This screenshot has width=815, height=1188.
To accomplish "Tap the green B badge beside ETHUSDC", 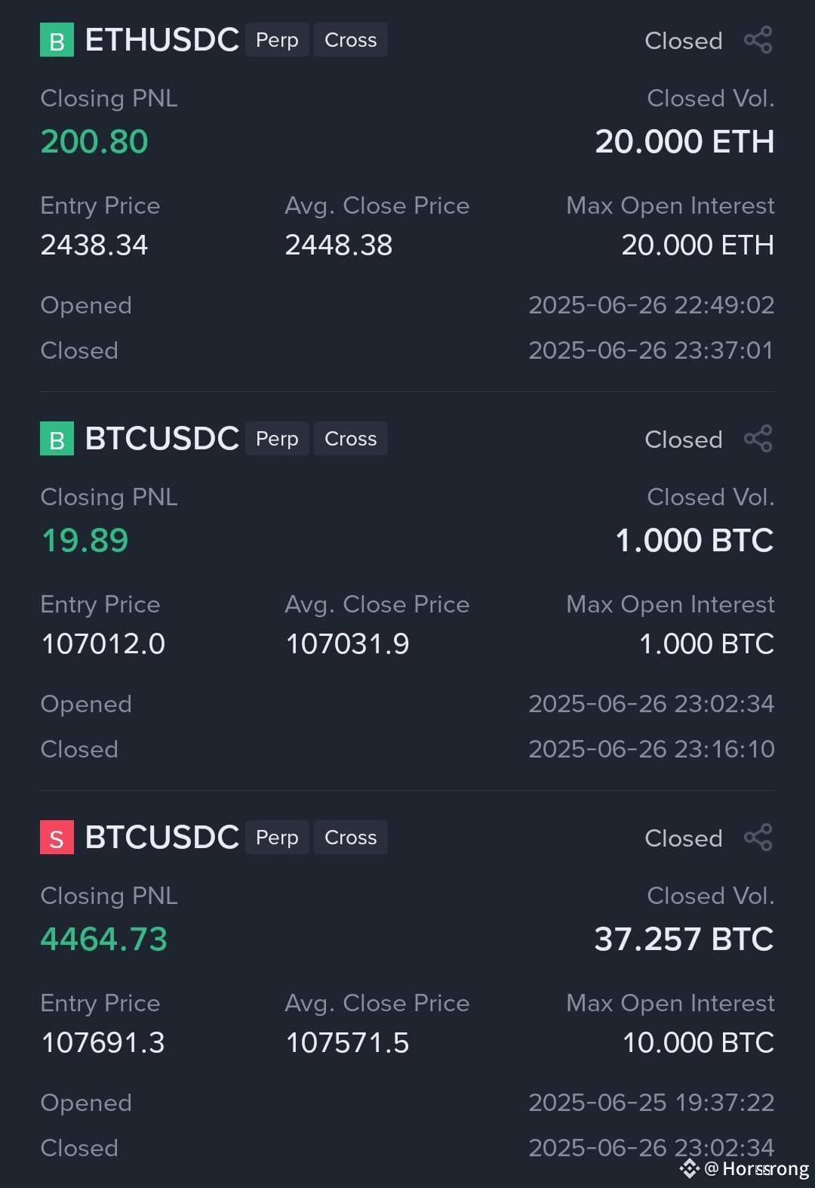I will [57, 40].
